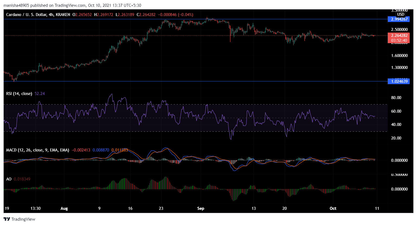Screen dimensions: 417x225
Task: Click the High value H2.269172
Action: (104, 15)
